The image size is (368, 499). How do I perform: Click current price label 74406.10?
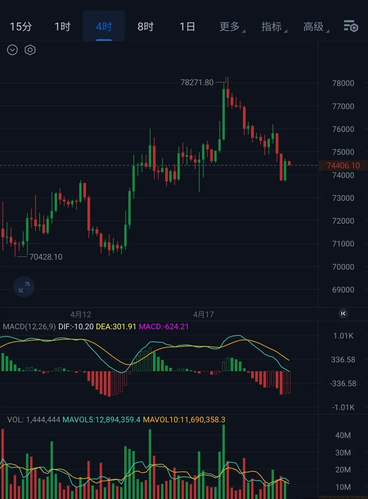point(343,166)
